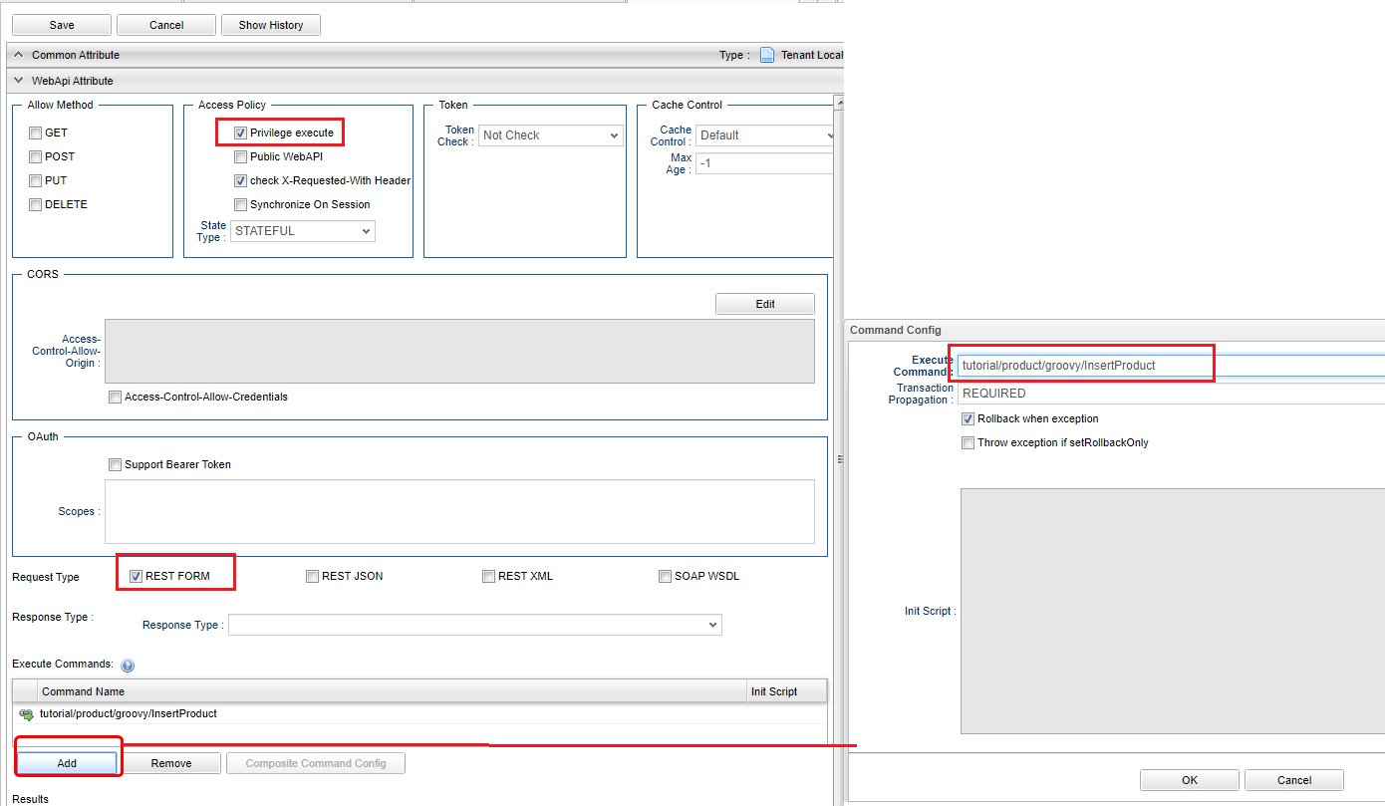This screenshot has height=806, width=1385.
Task: Enable the DELETE method checkbox
Action: [x=36, y=204]
